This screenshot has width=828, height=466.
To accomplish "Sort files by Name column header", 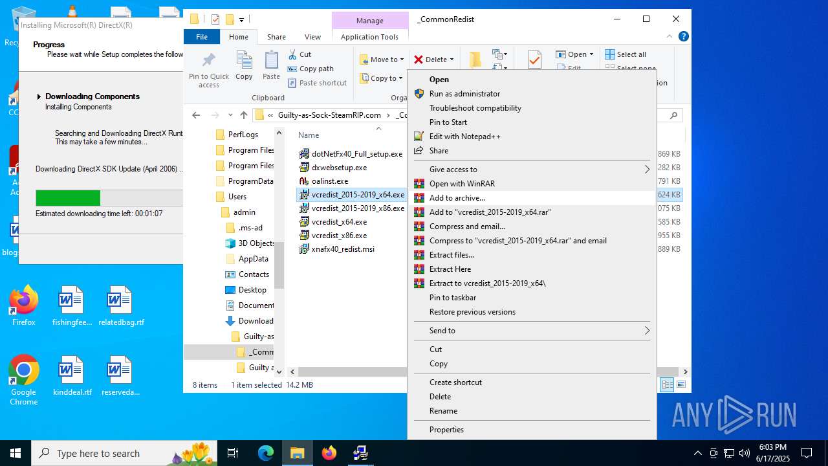I will (309, 135).
